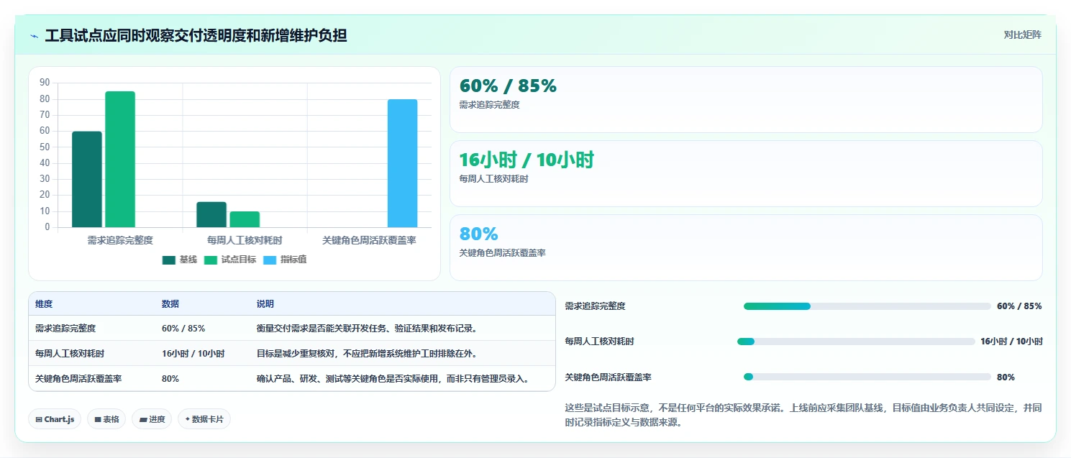Screen dimensions: 1071x458
Task: Click the 说明 column header
Action: pos(265,304)
